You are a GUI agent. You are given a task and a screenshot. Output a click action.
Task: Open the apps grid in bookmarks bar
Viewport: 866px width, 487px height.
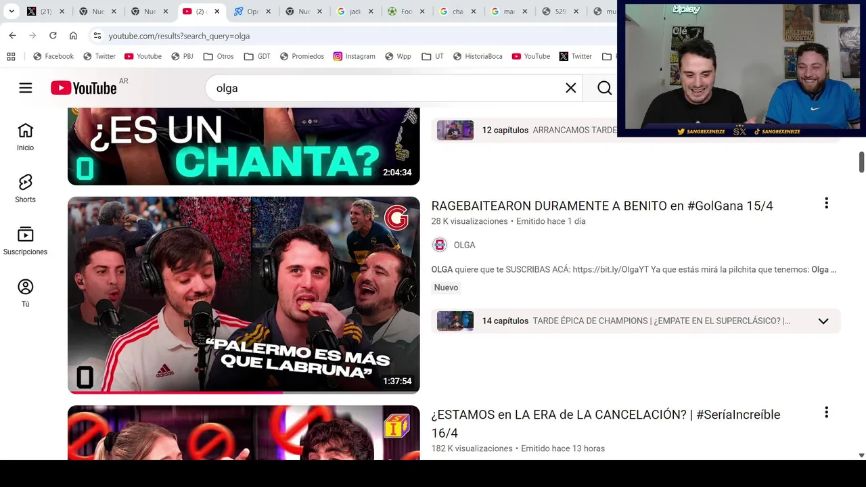click(x=11, y=56)
